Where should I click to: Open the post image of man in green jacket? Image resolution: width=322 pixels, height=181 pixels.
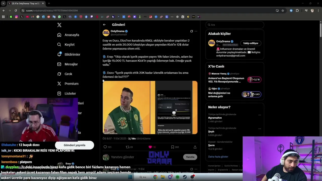pos(126,107)
